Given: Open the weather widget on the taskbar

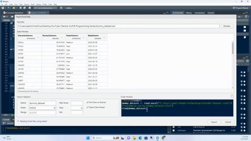Looking at the screenshot, I should click(x=7, y=138).
